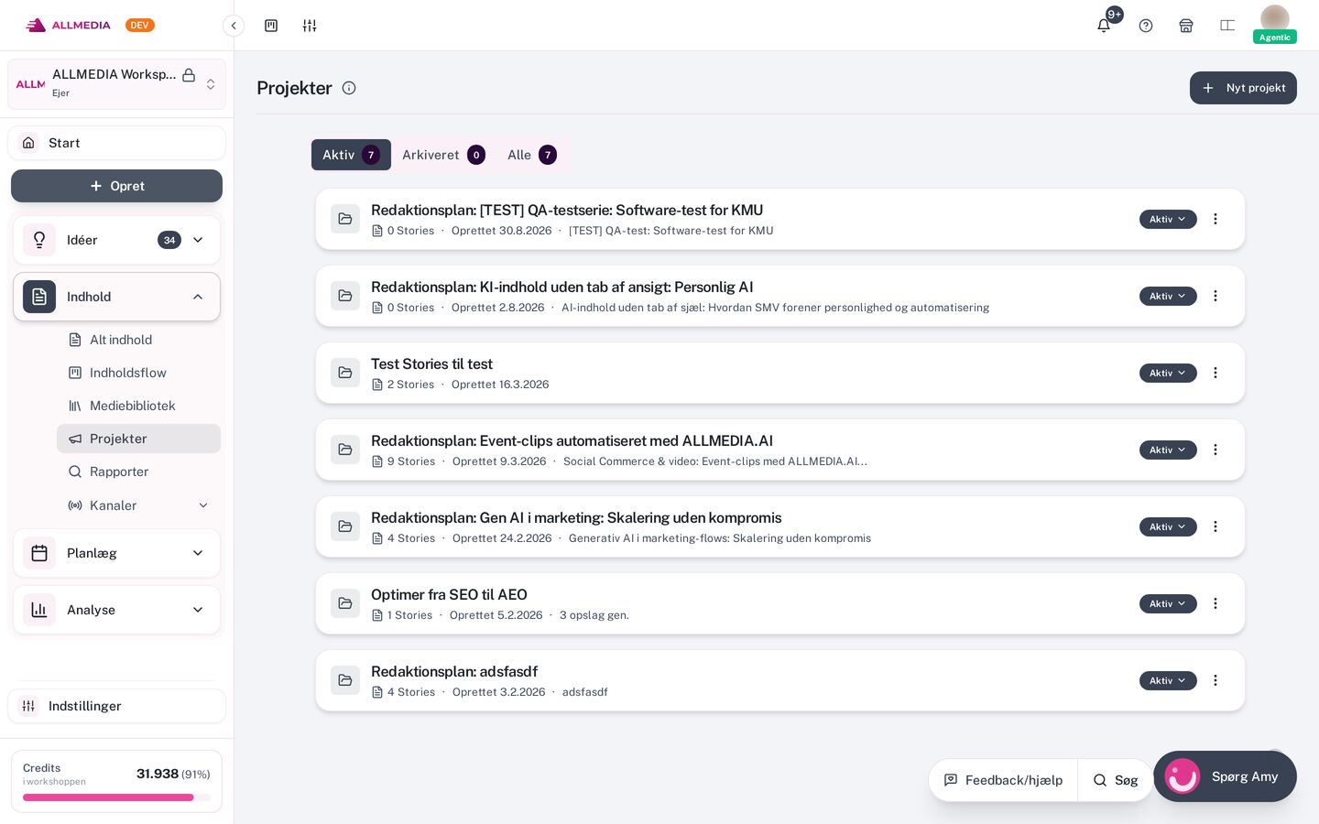The width and height of the screenshot is (1319, 824).
Task: Open Indstillinger in the sidebar
Action: (116, 706)
